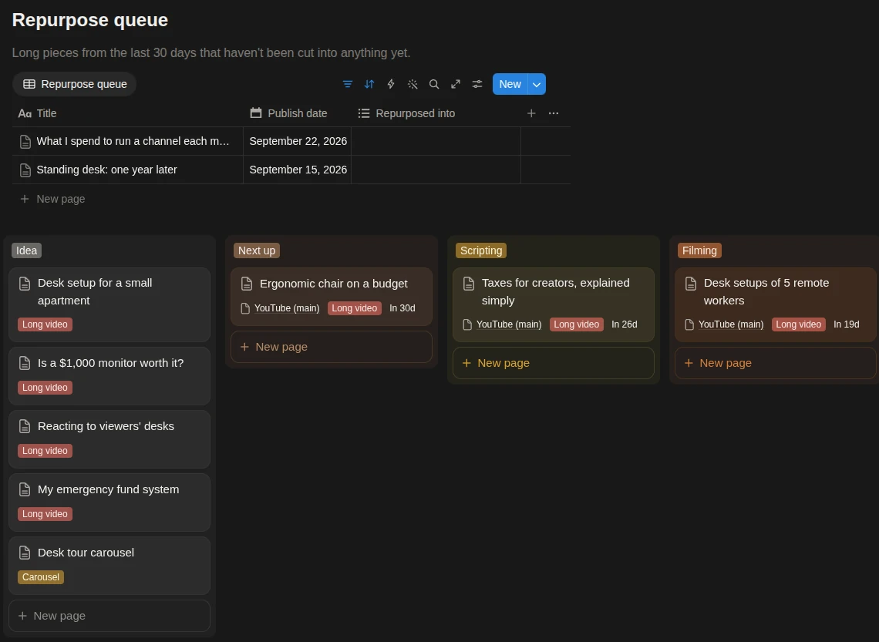879x642 pixels.
Task: Click page icon on Desk setups of 5 card
Action: pyautogui.click(x=691, y=284)
